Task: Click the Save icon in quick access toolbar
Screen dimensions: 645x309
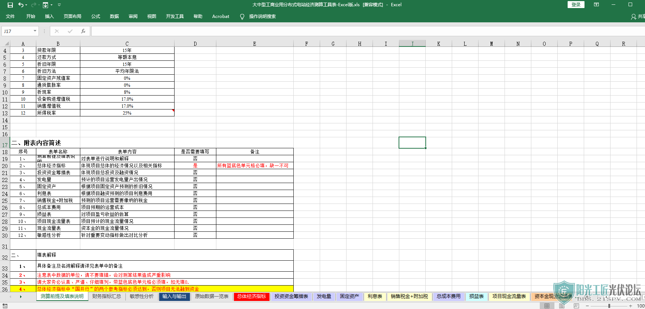Action: (10, 5)
